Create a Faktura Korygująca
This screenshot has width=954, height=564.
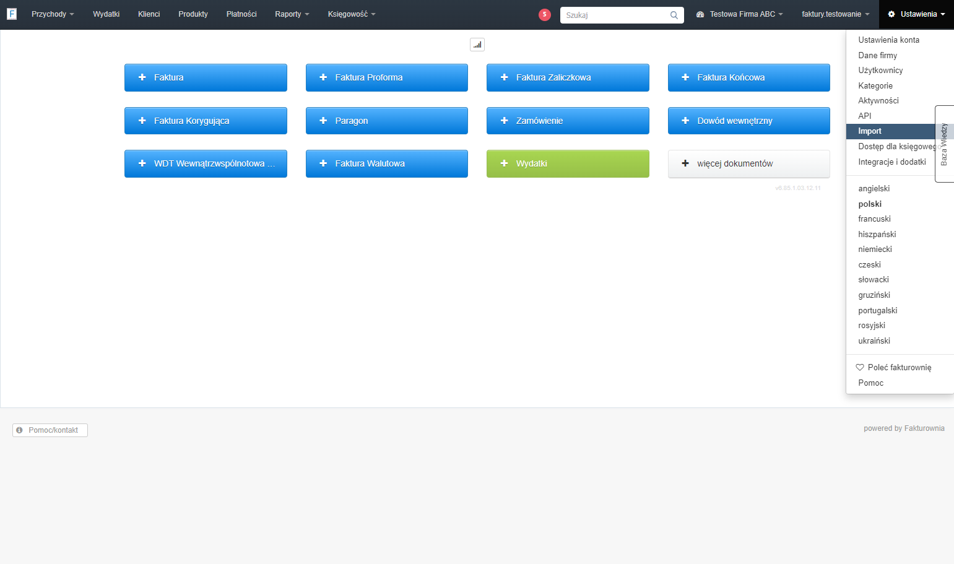pyautogui.click(x=206, y=121)
